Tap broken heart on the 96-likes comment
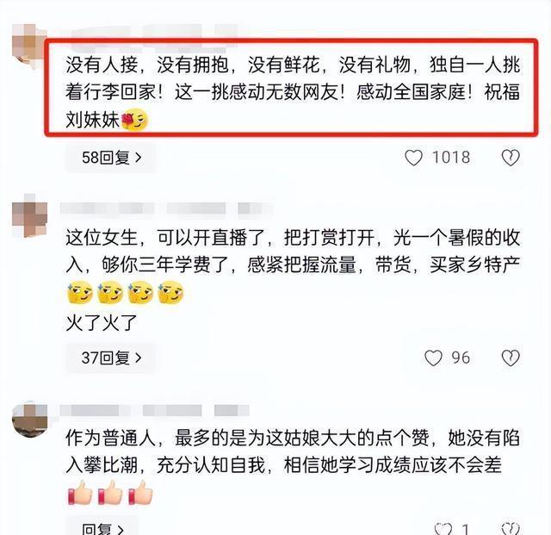The width and height of the screenshot is (551, 535). (511, 358)
